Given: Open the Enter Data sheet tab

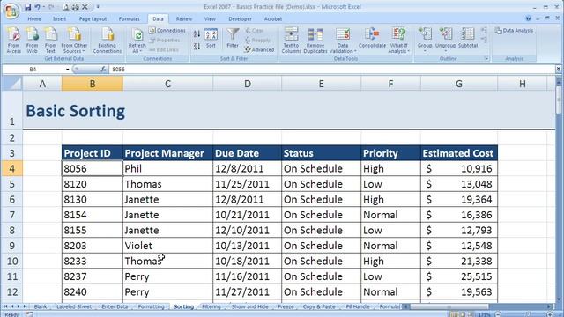Looking at the screenshot, I should click(x=115, y=306).
